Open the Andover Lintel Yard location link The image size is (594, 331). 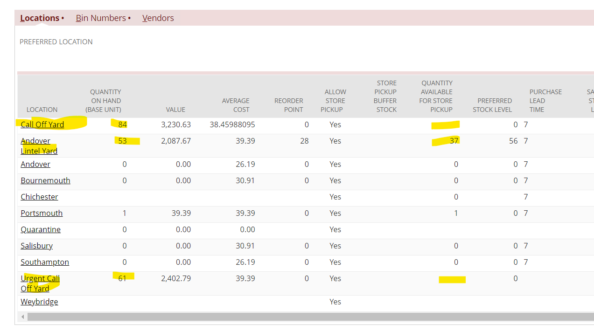[39, 146]
